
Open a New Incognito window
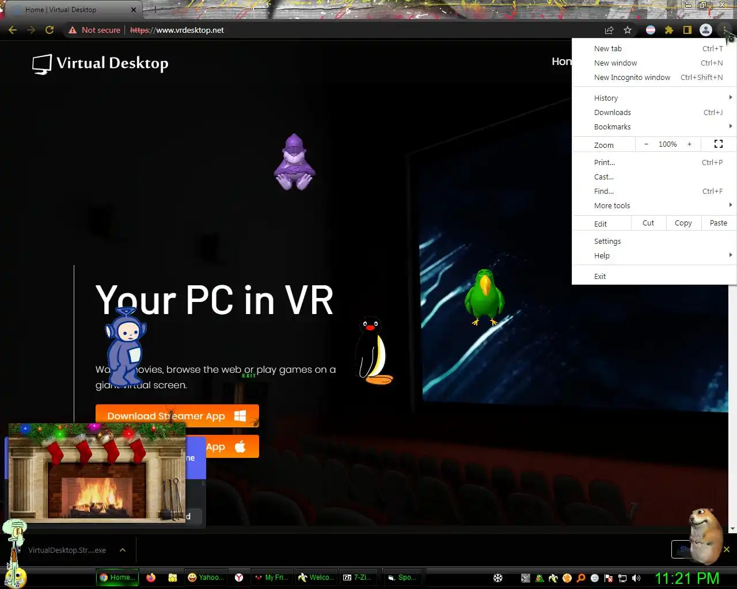[655, 78]
